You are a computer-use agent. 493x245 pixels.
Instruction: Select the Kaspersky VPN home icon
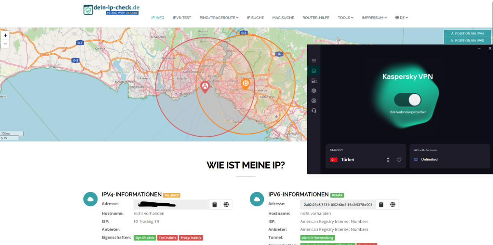pos(313,71)
